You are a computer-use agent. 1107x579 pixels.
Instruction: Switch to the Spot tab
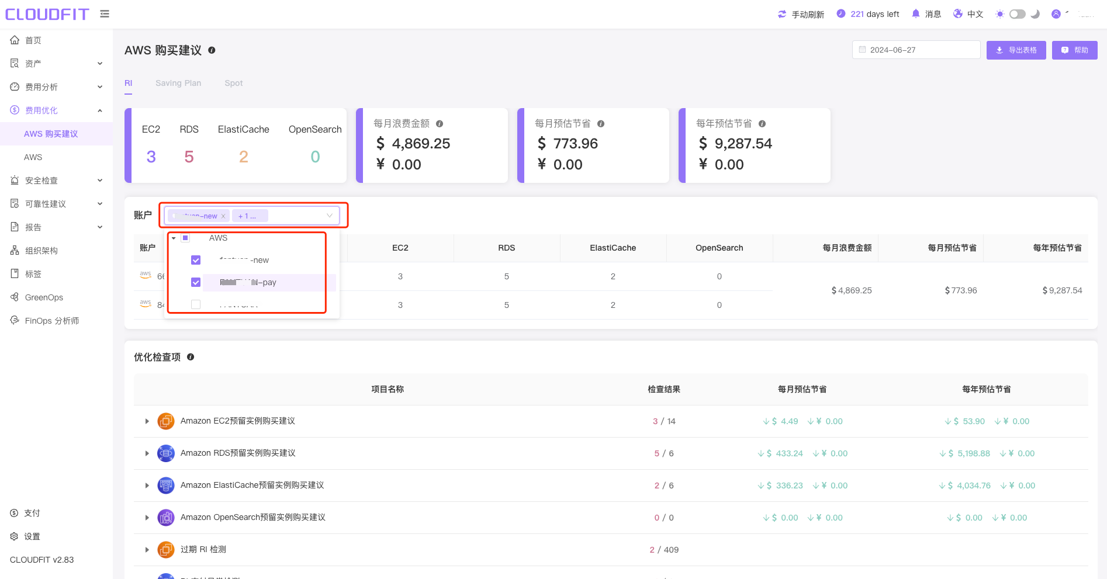[x=234, y=83]
